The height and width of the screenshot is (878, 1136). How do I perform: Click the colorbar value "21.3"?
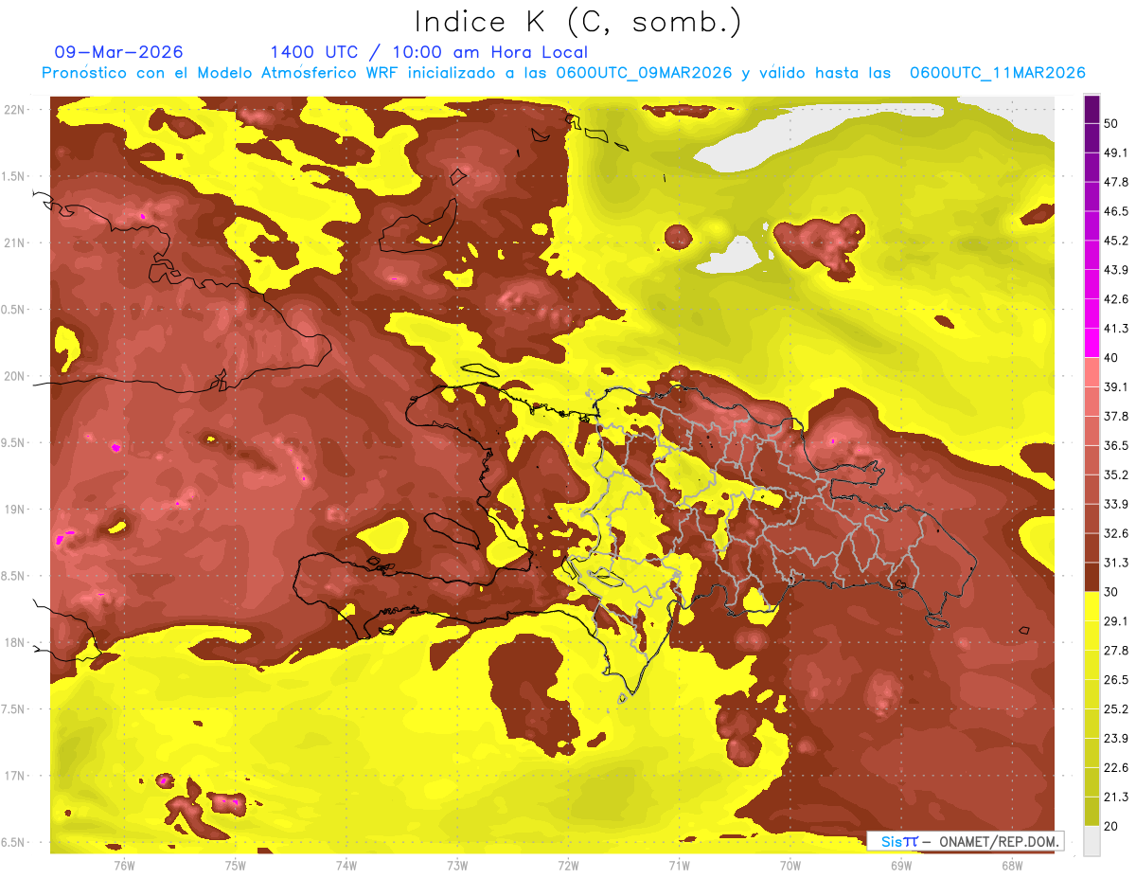pyautogui.click(x=1116, y=797)
